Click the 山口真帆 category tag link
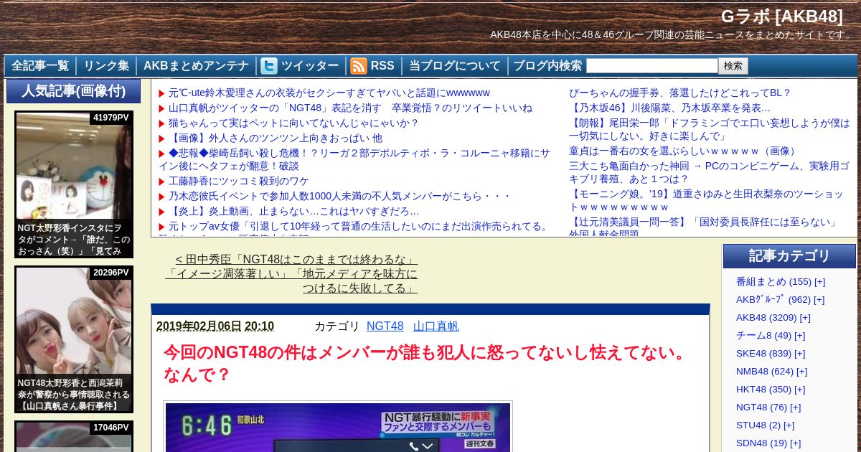 click(x=436, y=326)
